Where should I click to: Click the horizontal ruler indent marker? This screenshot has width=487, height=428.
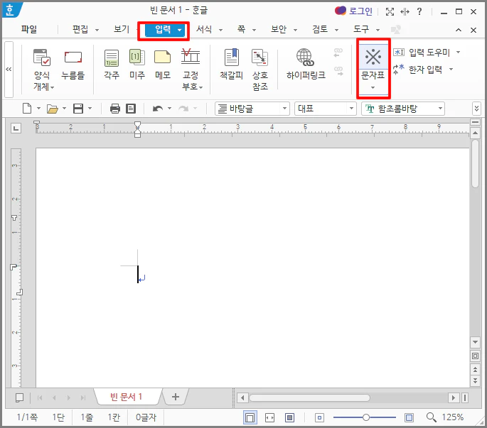[138, 129]
